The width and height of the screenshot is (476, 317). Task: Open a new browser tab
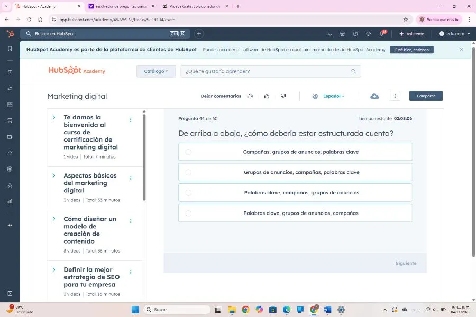(x=238, y=6)
